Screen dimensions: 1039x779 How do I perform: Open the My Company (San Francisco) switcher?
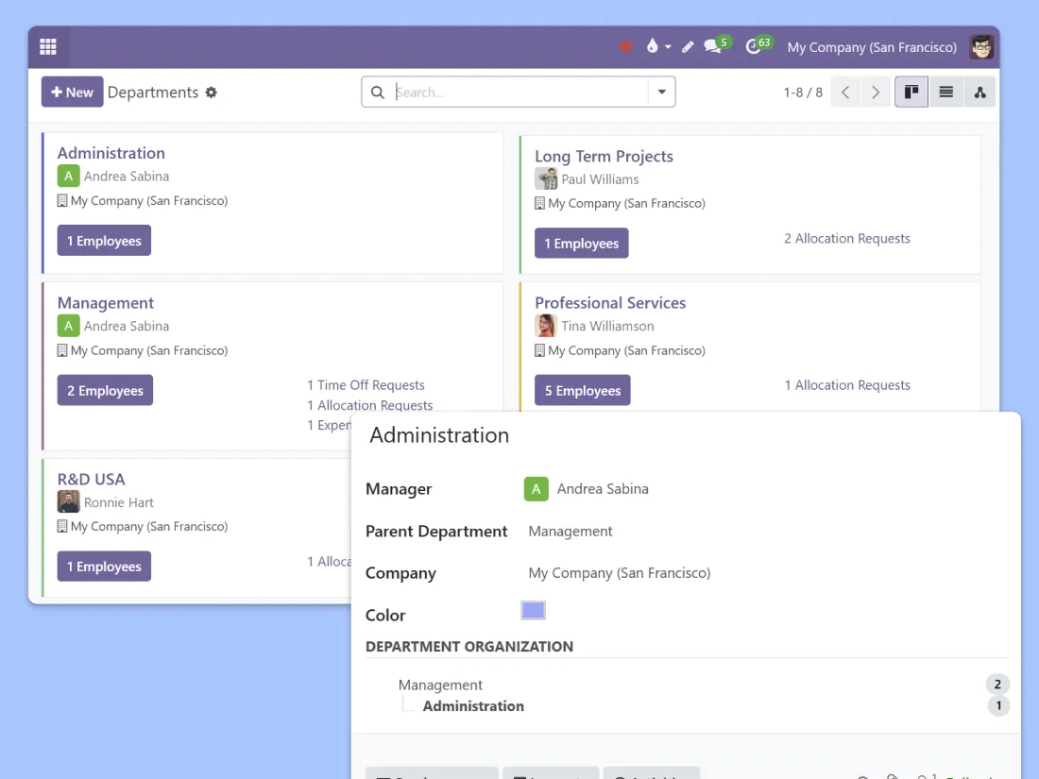tap(872, 47)
